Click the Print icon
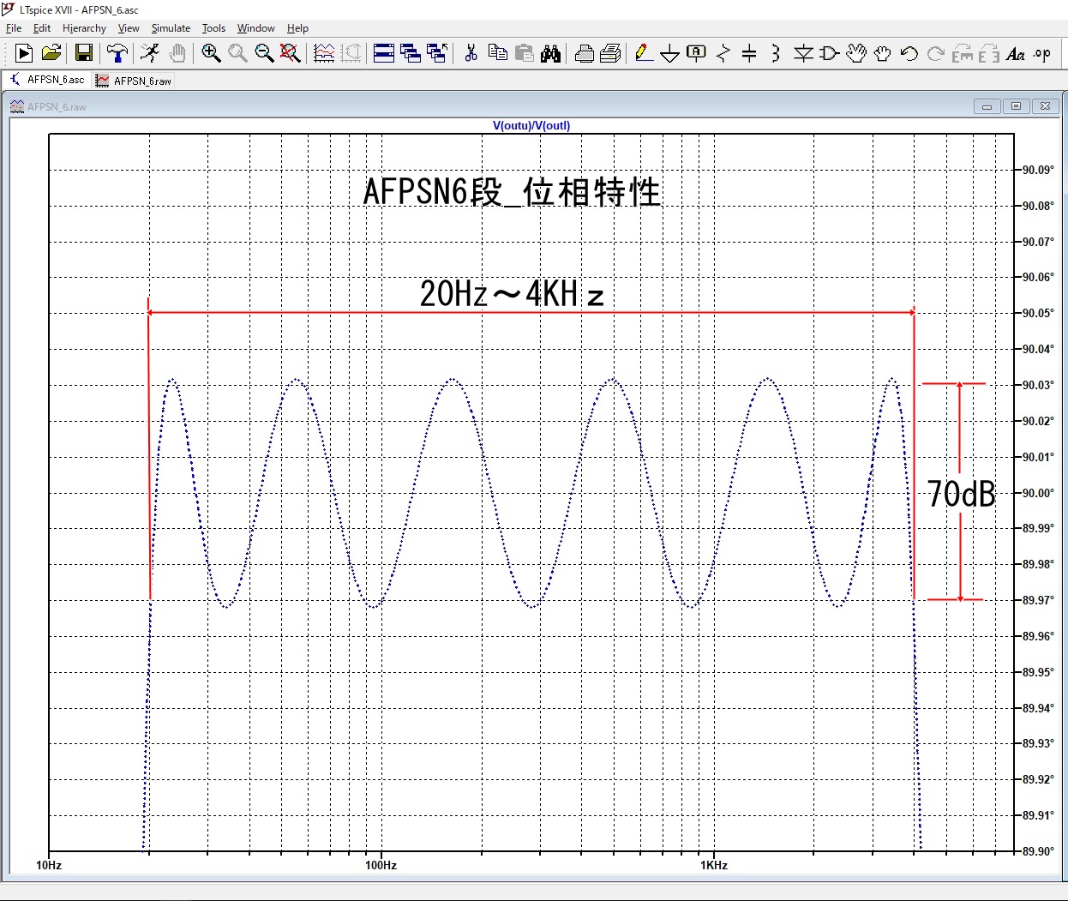 (x=585, y=53)
